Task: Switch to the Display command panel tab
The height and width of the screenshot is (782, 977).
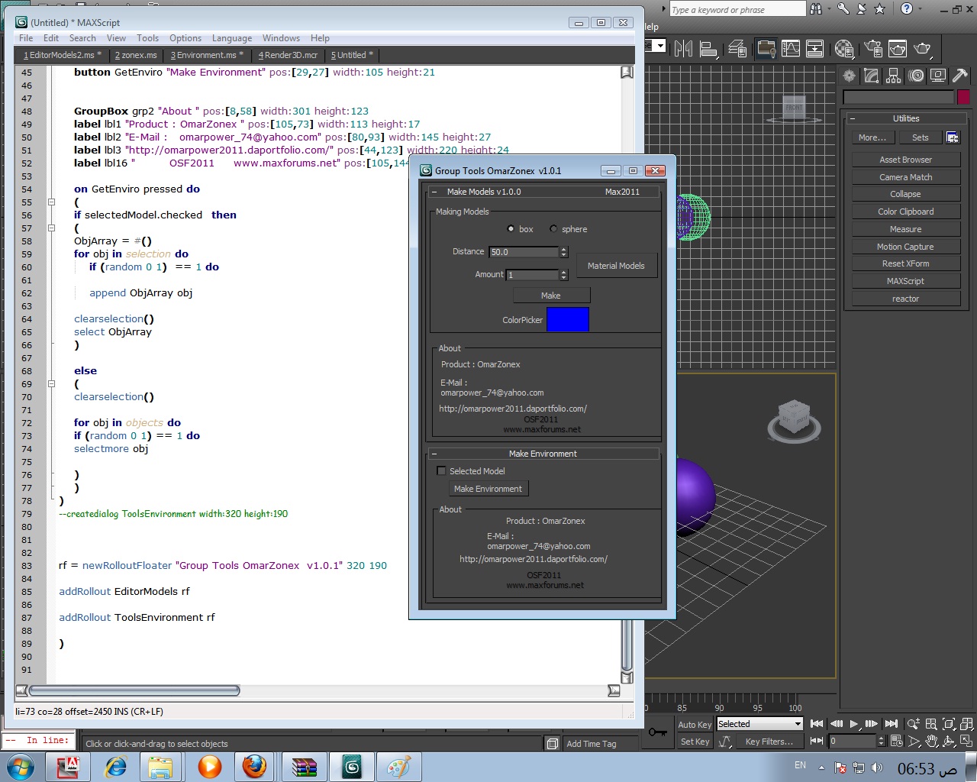Action: click(938, 76)
